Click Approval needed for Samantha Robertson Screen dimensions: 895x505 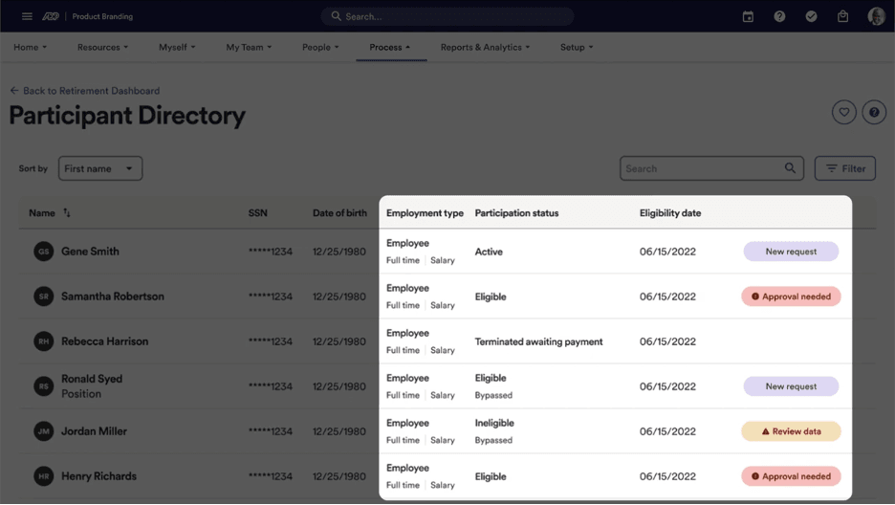tap(791, 296)
